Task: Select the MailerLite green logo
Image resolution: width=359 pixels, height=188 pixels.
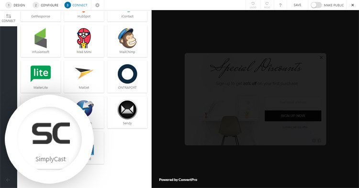Action: coord(41,73)
